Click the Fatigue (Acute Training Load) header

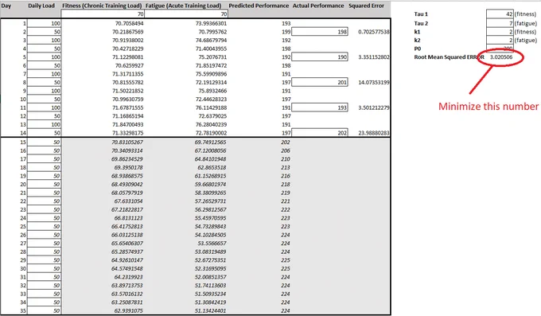[x=183, y=6]
